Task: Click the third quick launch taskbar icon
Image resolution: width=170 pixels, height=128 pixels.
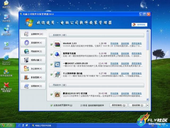Action: [27, 126]
